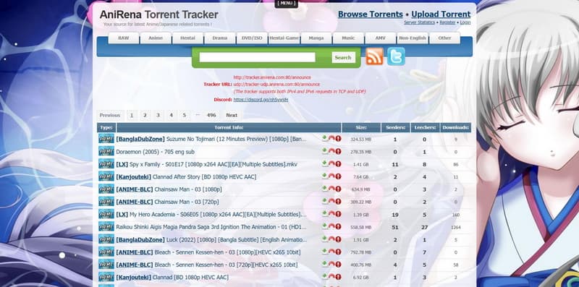This screenshot has height=287, width=579.
Task: Select the Anime category tab
Action: pyautogui.click(x=156, y=38)
